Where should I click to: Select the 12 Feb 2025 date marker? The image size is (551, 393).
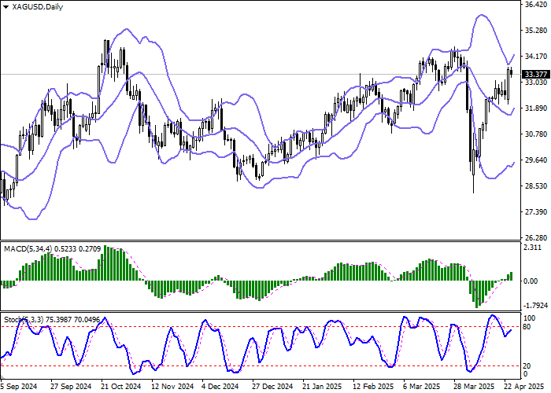372,387
